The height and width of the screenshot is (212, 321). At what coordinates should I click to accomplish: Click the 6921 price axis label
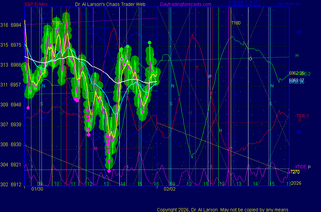[x=16, y=165]
